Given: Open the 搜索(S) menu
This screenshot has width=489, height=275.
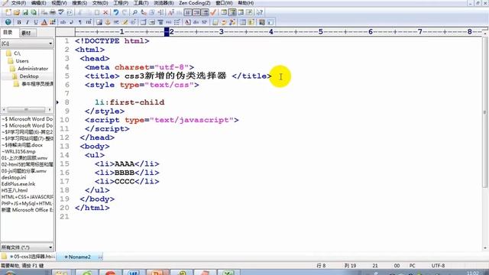Looking at the screenshot, I should 79,3.
